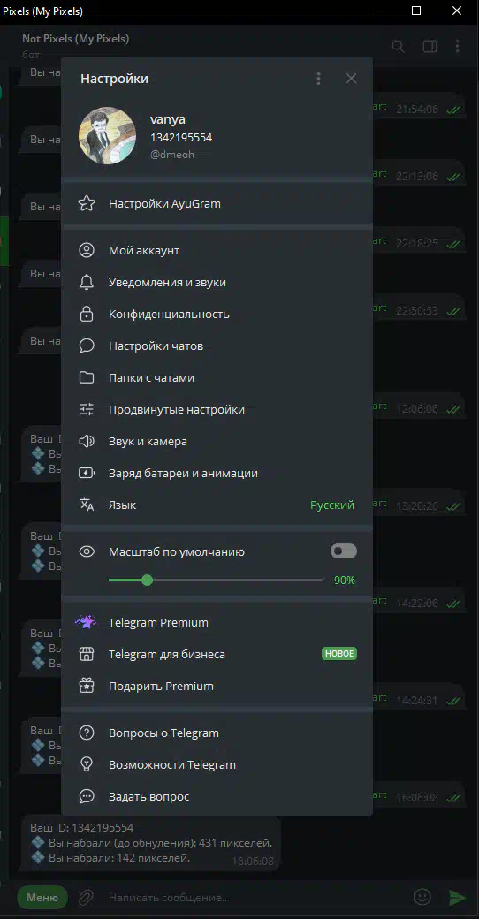Toggle the side panel icon in chat header
This screenshot has width=479, height=919.
[430, 46]
